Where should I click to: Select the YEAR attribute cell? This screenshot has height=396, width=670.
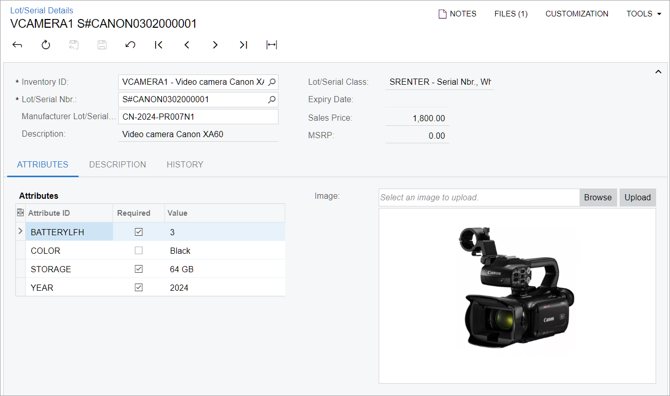69,287
